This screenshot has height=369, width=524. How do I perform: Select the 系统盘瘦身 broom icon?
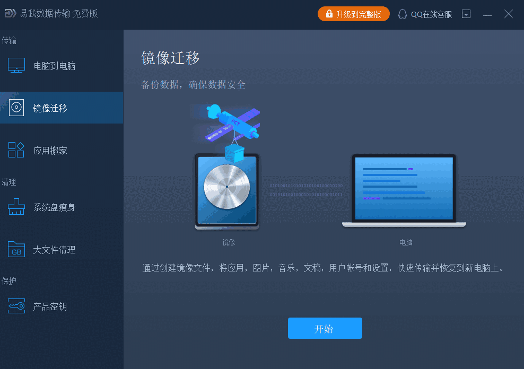click(x=16, y=207)
